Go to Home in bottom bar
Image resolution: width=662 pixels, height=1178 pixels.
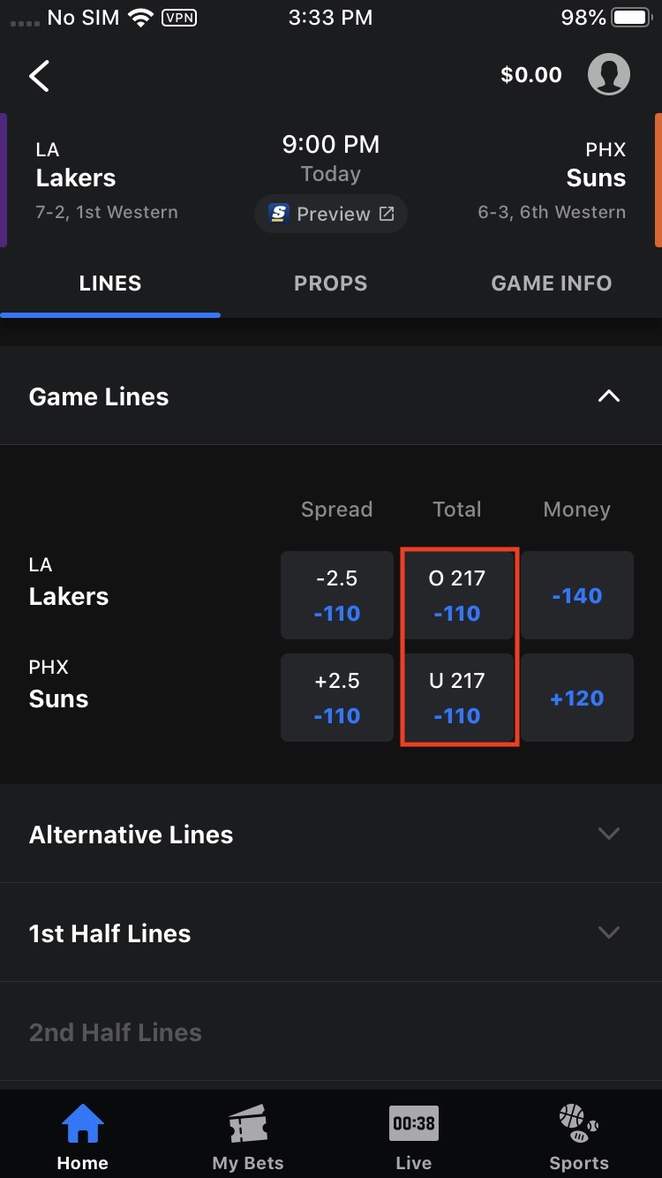pyautogui.click(x=83, y=1137)
